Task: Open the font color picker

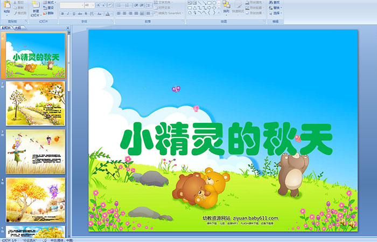Action: coord(109,13)
